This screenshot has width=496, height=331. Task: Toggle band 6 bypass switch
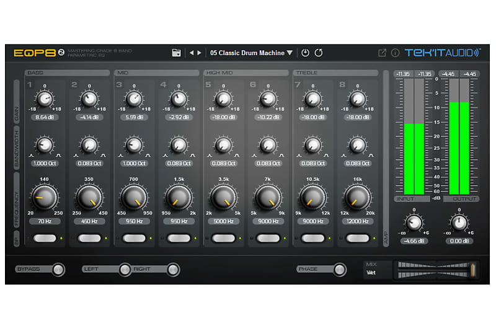click(x=268, y=239)
